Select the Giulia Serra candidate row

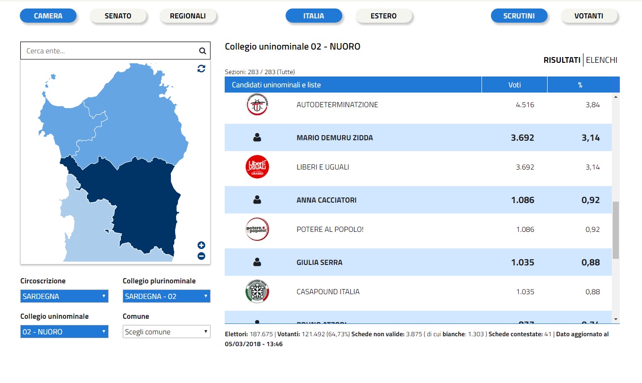tap(418, 262)
